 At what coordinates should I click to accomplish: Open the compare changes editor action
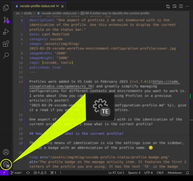pyautogui.click(x=168, y=6)
